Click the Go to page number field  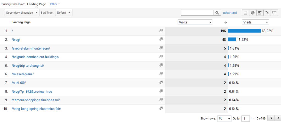coord(246,118)
